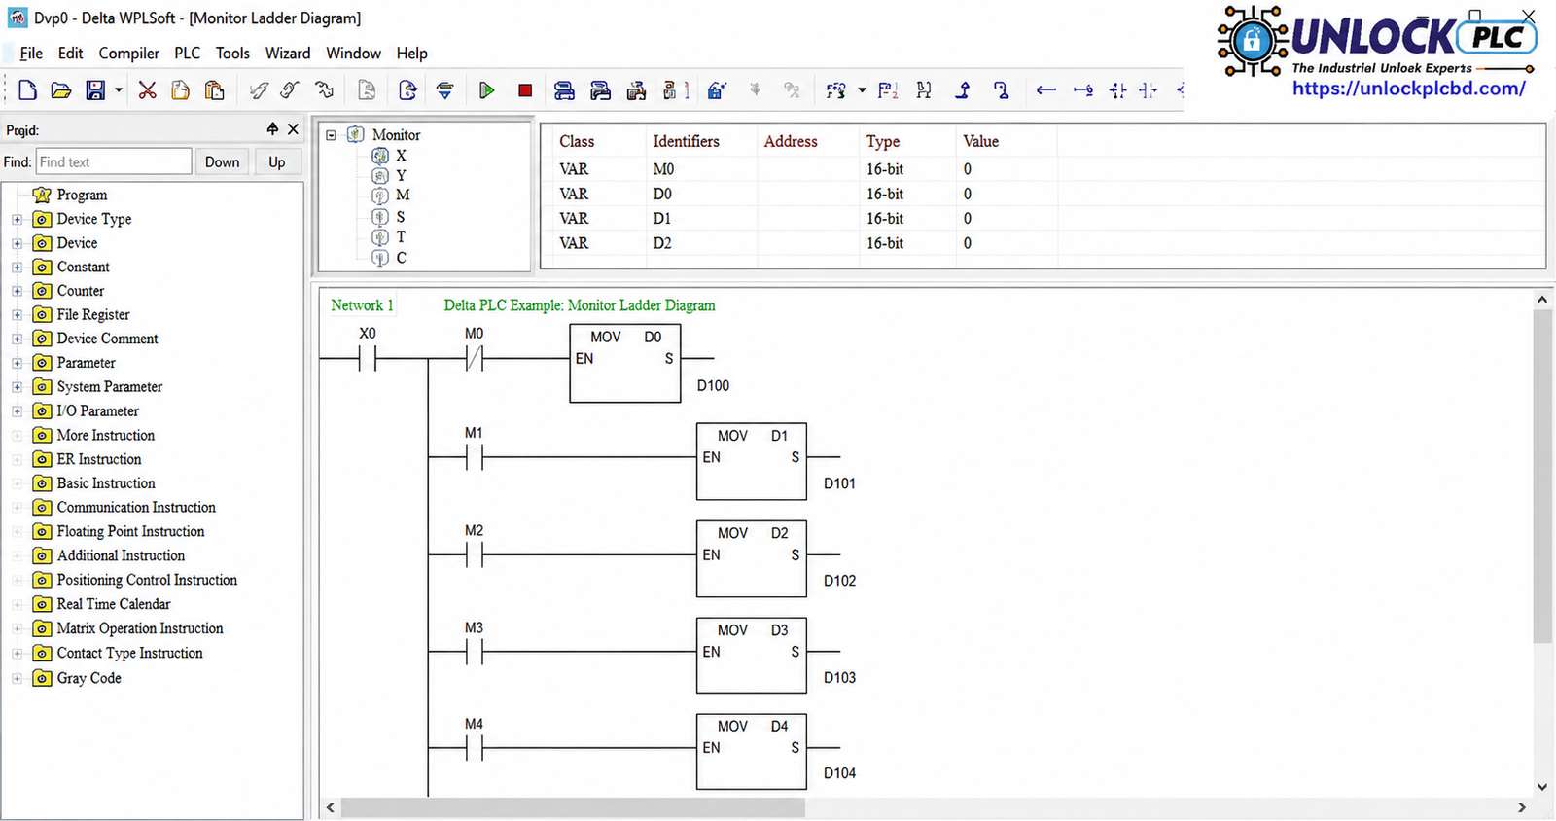
Task: Click the New file toolbar icon
Action: point(28,90)
